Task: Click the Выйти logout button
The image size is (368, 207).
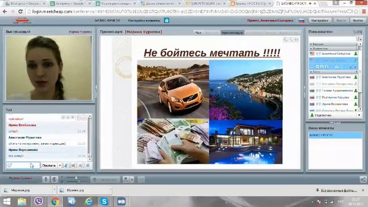Action: pyautogui.click(x=358, y=21)
